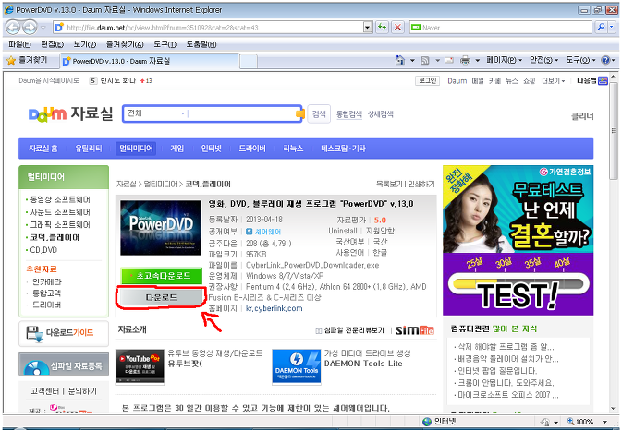Click the 목록보기 link
Image resolution: width=622 pixels, height=430 pixels.
389,185
